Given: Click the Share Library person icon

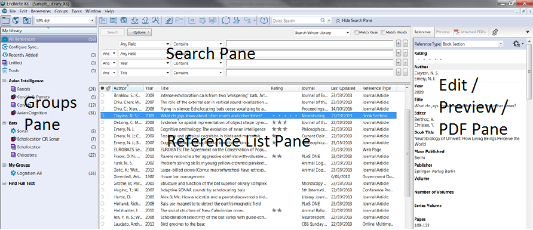Looking at the screenshot, I should [237, 20].
